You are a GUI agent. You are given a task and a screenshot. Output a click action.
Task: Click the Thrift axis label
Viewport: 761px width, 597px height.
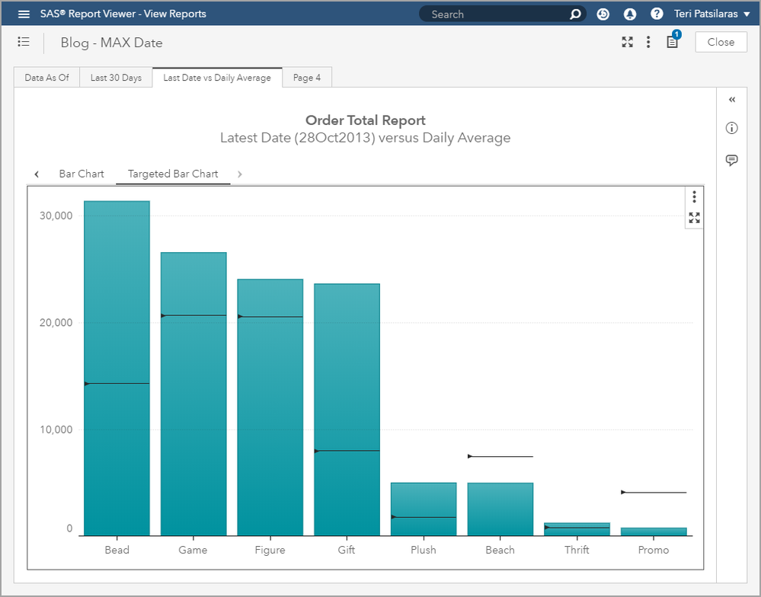(x=577, y=550)
